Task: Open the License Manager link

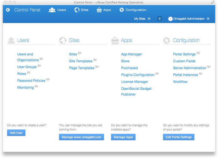Action: click(135, 82)
